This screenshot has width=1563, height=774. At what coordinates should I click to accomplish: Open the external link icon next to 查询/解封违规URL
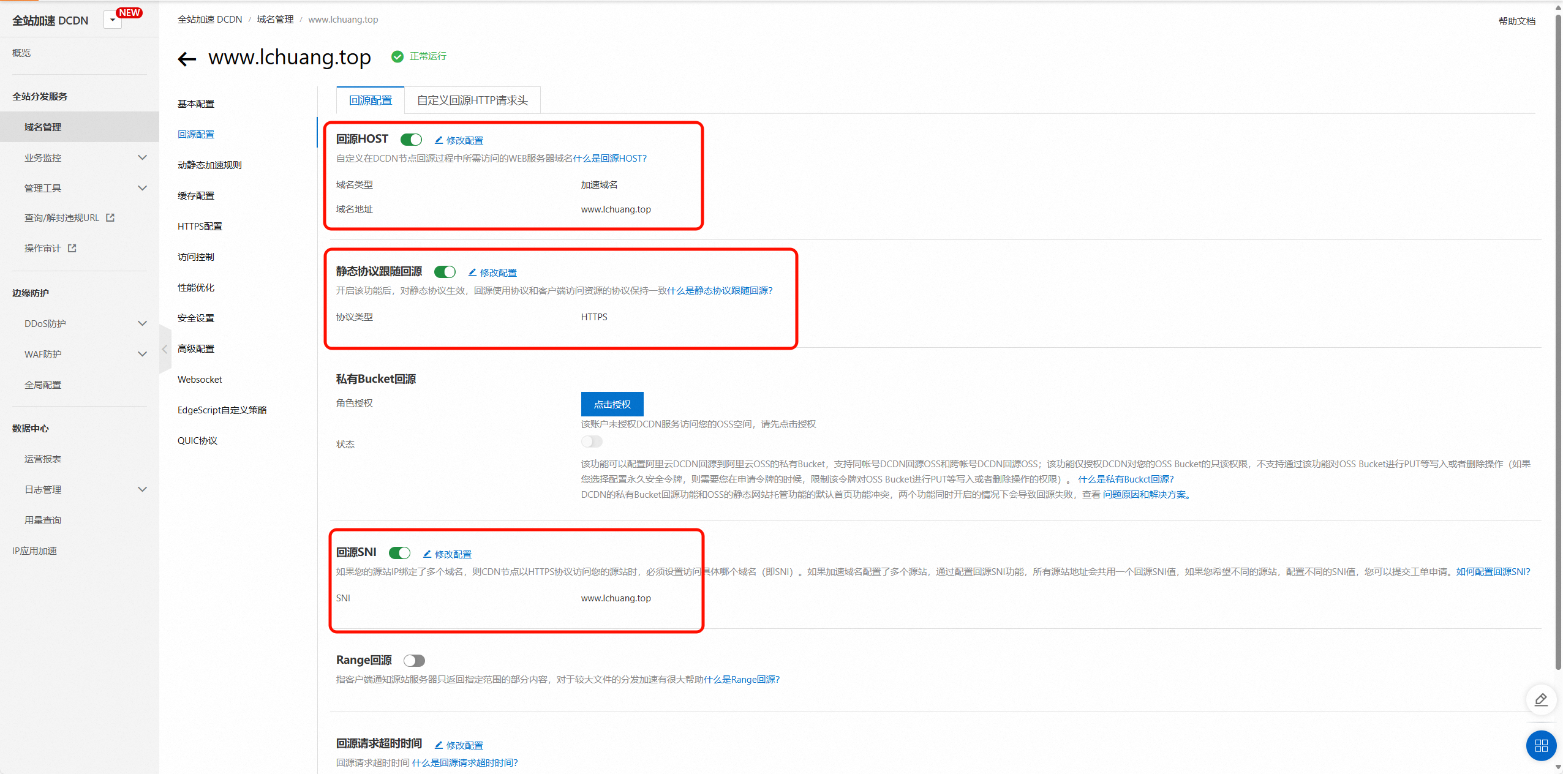[110, 217]
